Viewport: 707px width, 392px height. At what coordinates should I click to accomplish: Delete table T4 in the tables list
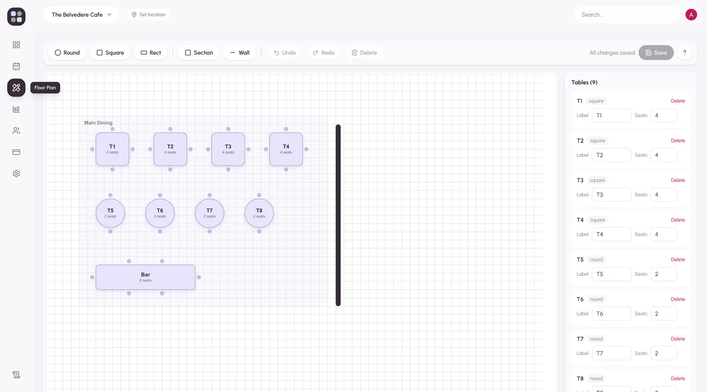(677, 220)
